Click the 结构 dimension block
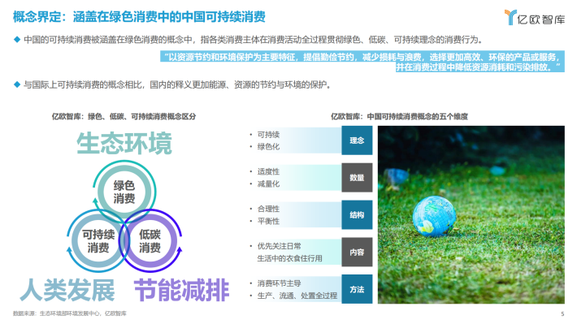The image size is (577, 324). [x=357, y=214]
